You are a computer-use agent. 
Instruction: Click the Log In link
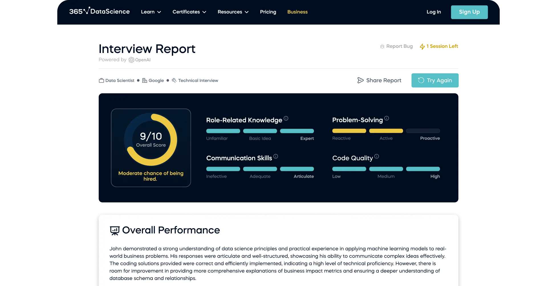tap(434, 12)
